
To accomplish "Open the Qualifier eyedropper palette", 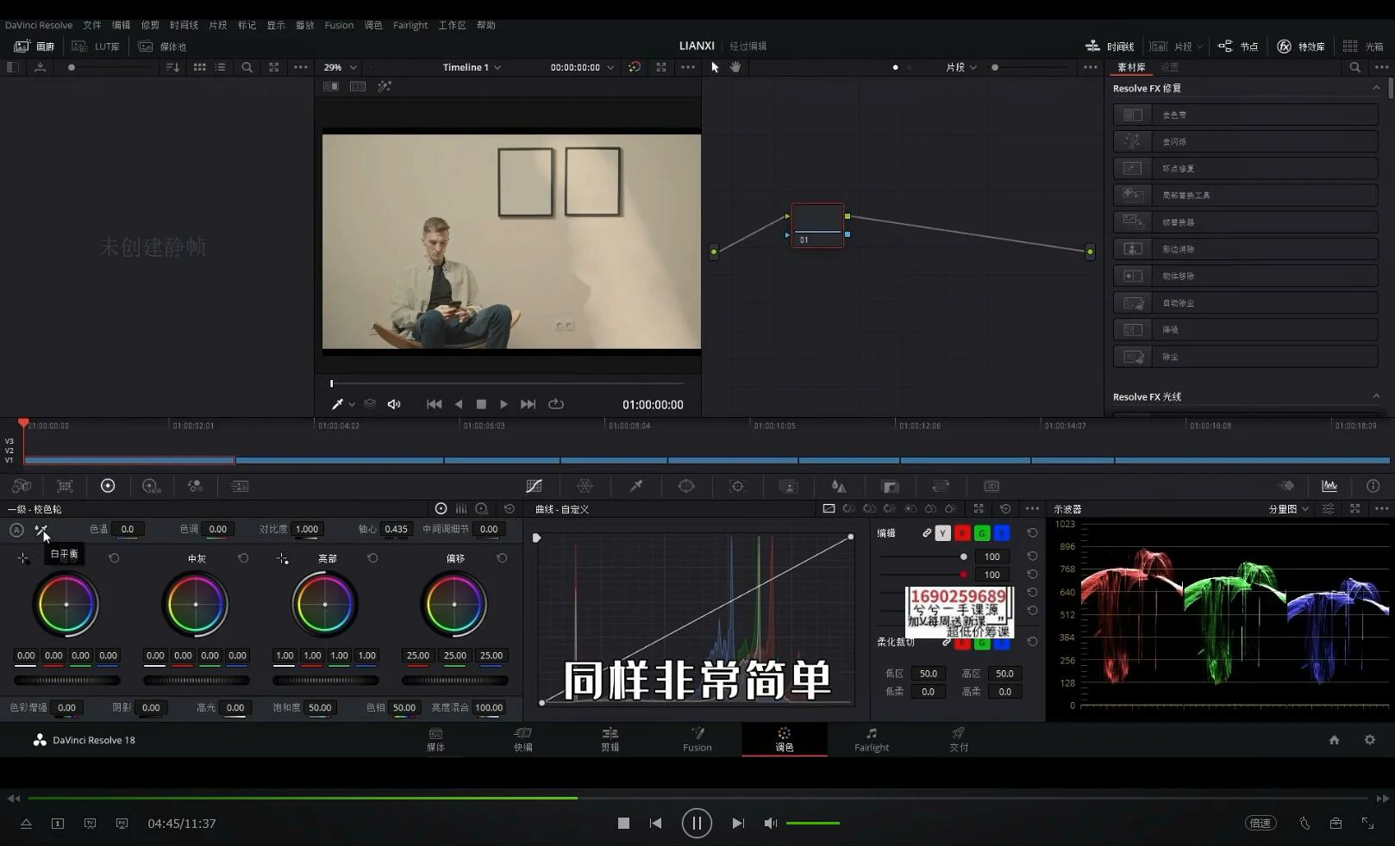I will [636, 486].
